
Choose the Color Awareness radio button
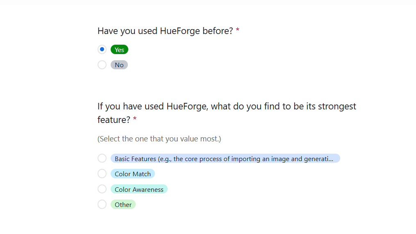pyautogui.click(x=102, y=189)
